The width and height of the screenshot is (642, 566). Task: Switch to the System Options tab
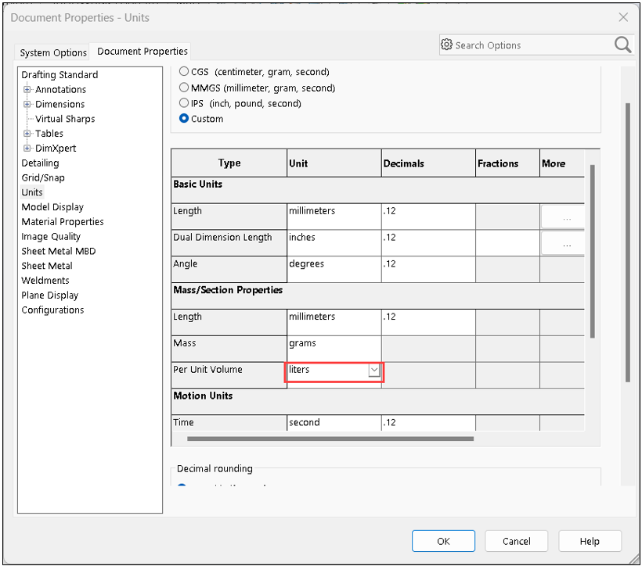(x=52, y=52)
